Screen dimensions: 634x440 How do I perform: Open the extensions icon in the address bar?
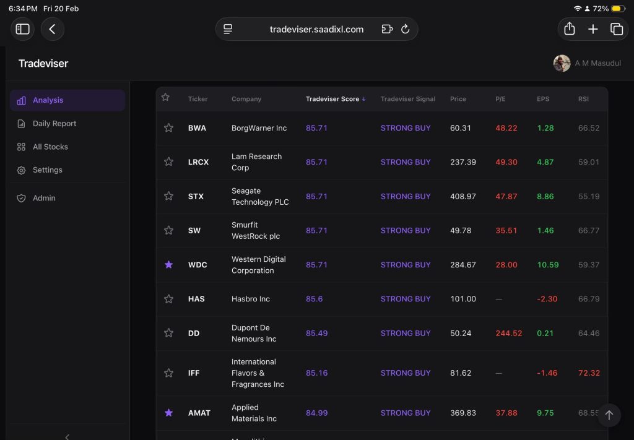pos(387,29)
